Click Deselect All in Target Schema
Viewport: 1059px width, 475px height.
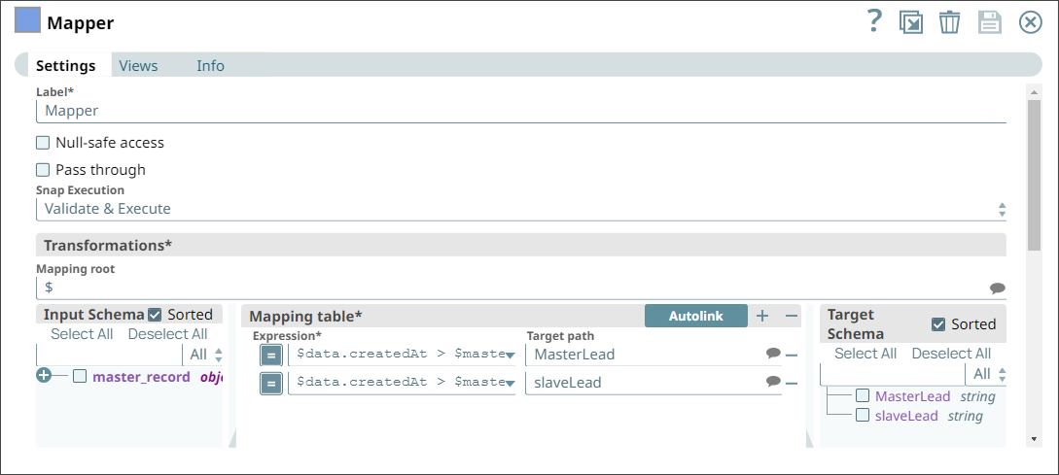(x=951, y=354)
